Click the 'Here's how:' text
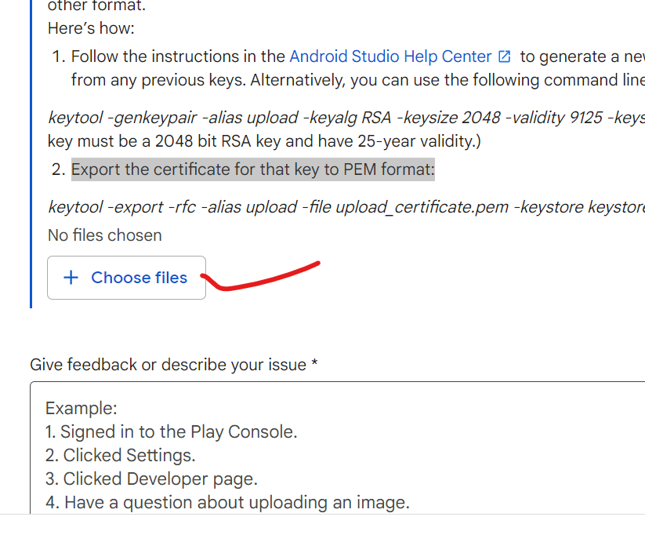Image resolution: width=645 pixels, height=535 pixels. click(x=91, y=28)
